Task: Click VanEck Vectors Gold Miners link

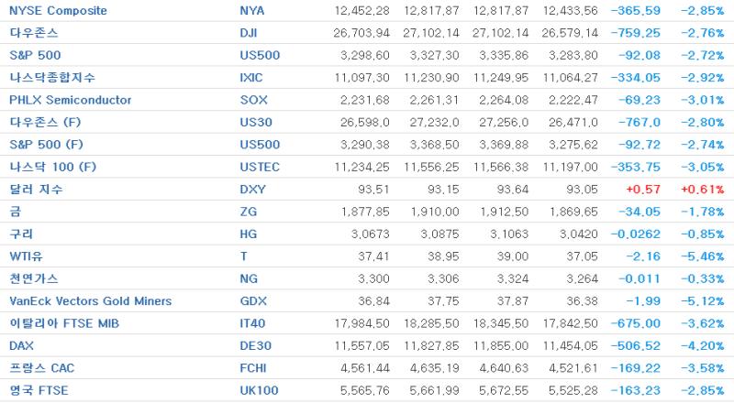Action: click(x=90, y=301)
